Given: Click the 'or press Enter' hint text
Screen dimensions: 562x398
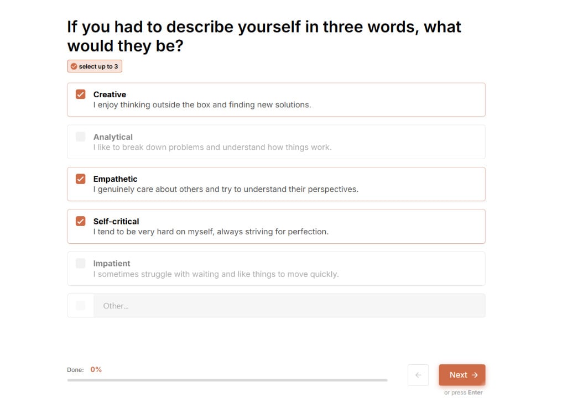Looking at the screenshot, I should point(464,392).
